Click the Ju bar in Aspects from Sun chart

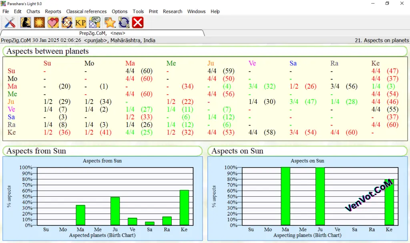tap(115, 211)
